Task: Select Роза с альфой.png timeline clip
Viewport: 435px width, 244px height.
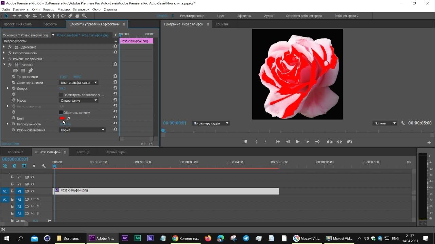Action: point(166,191)
